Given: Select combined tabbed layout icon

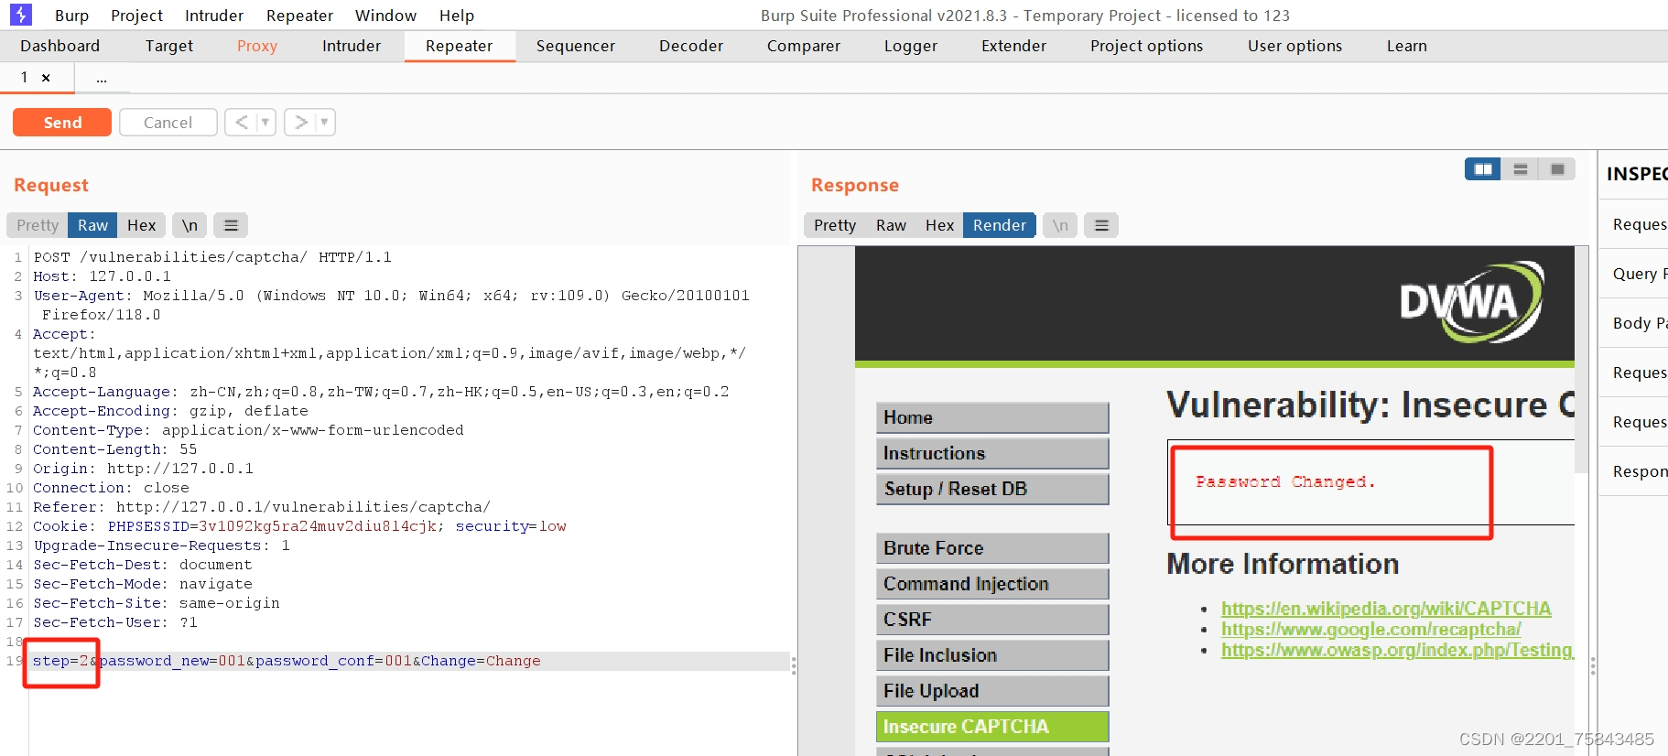Looking at the screenshot, I should [x=1557, y=169].
